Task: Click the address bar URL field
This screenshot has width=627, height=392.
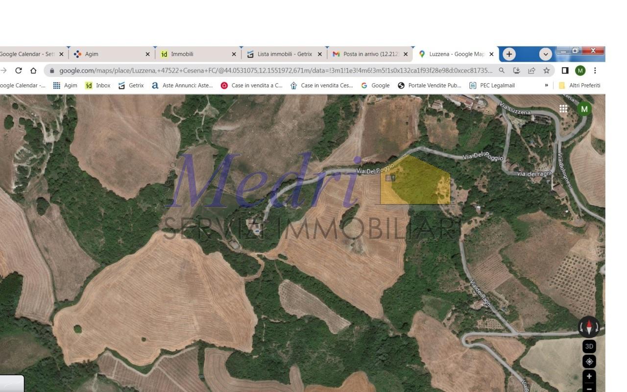Action: tap(274, 71)
